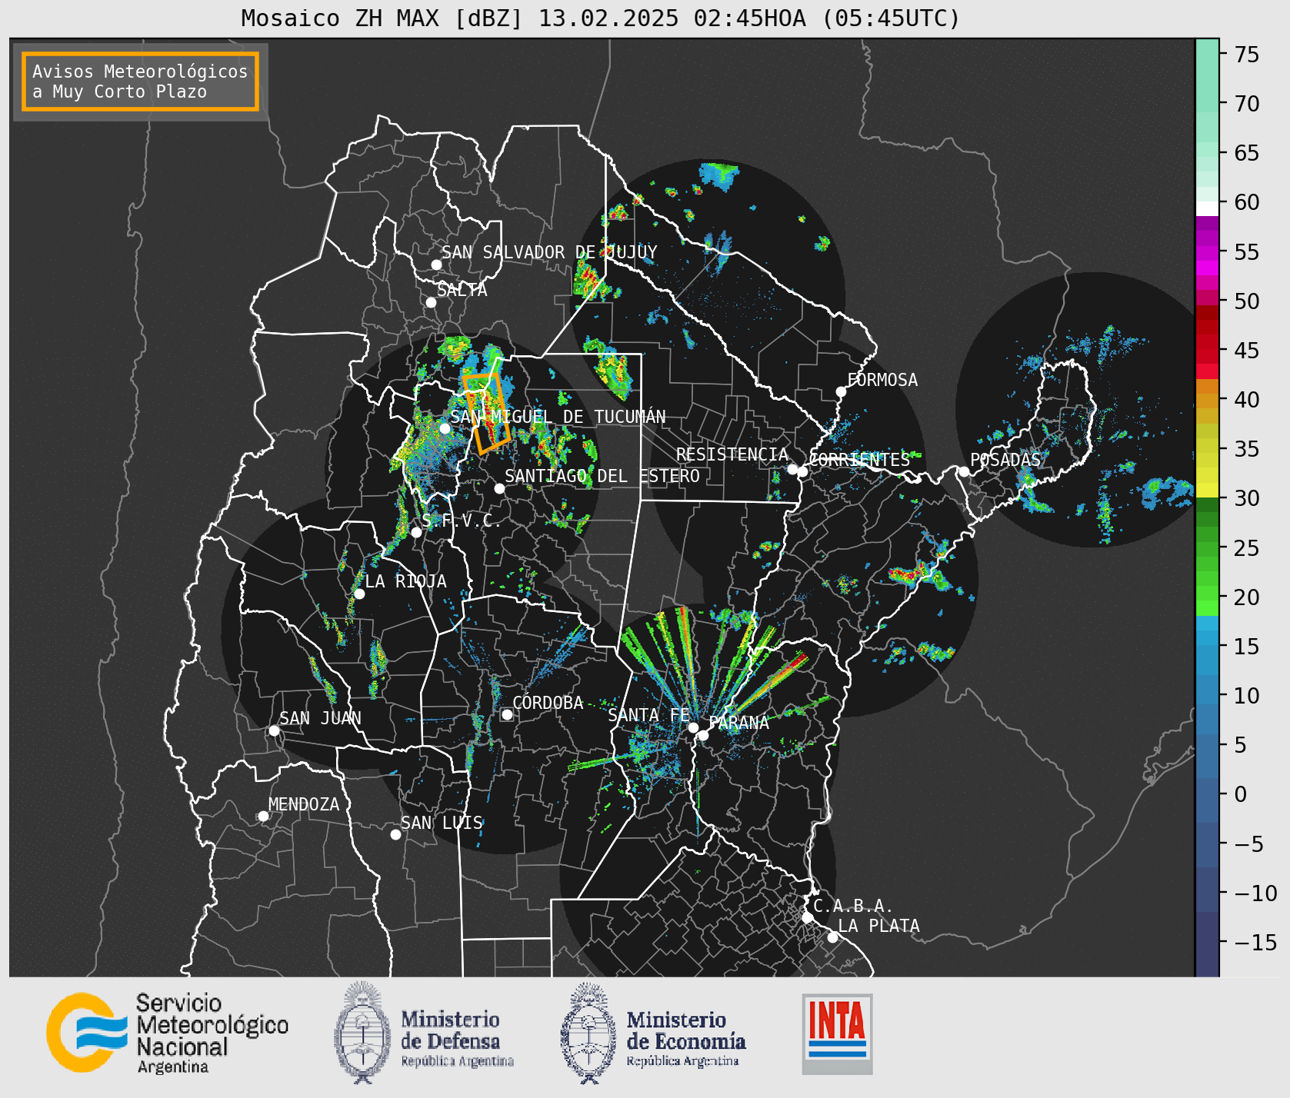Click the green 25 dBZ band on the scale
1290x1098 pixels.
1207,549
